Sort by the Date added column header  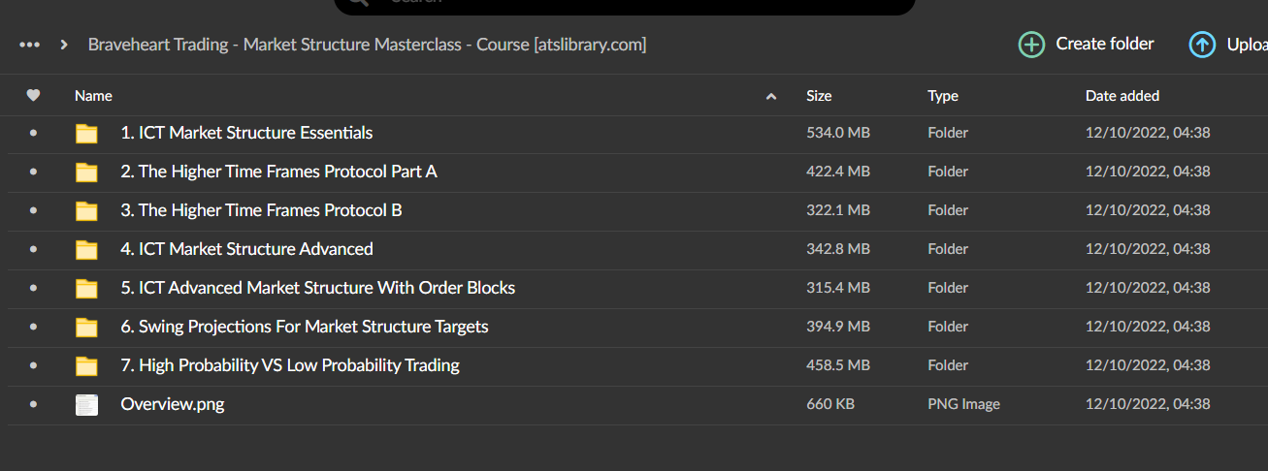click(x=1122, y=96)
